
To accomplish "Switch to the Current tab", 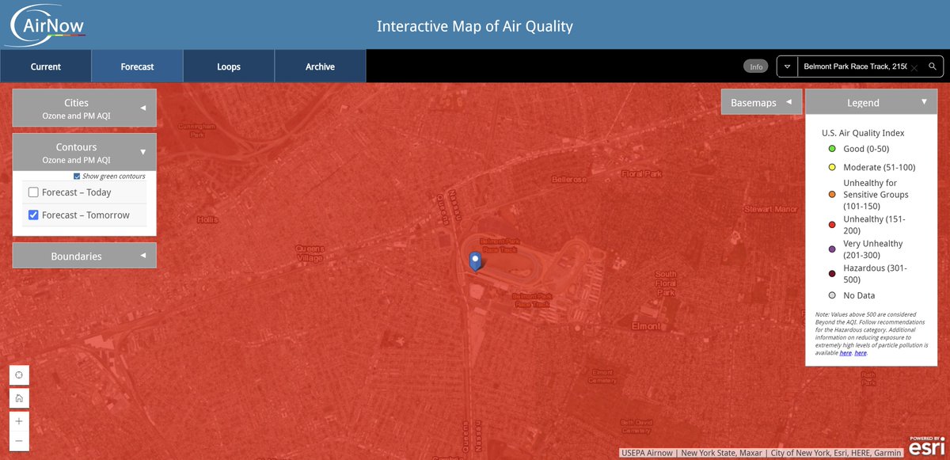I will tap(45, 67).
